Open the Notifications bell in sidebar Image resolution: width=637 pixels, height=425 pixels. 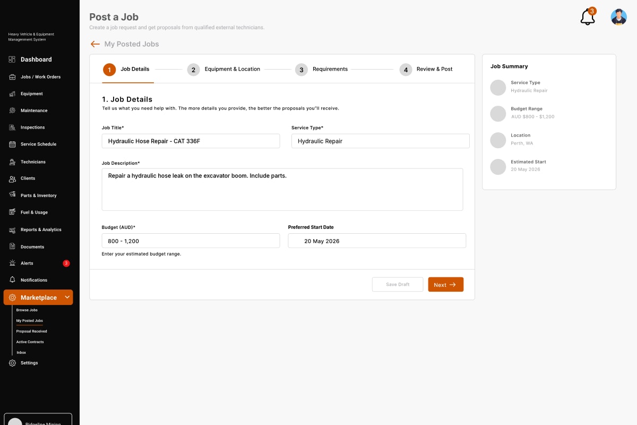click(x=12, y=280)
